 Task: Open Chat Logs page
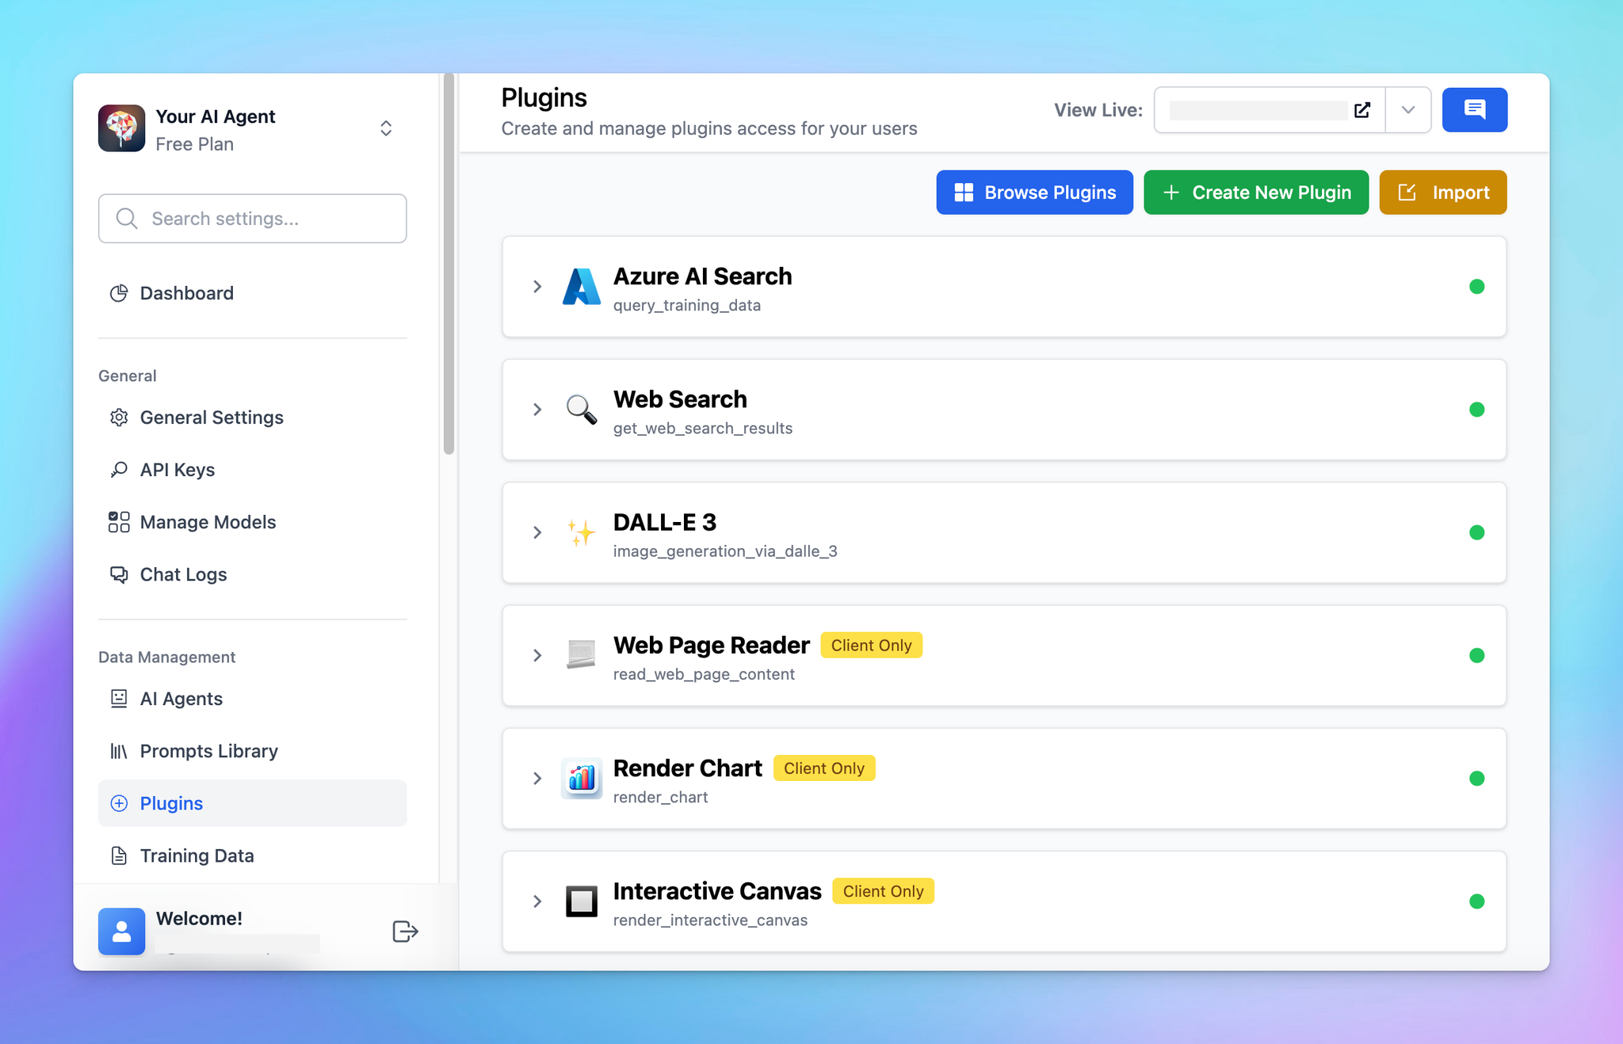[252, 574]
